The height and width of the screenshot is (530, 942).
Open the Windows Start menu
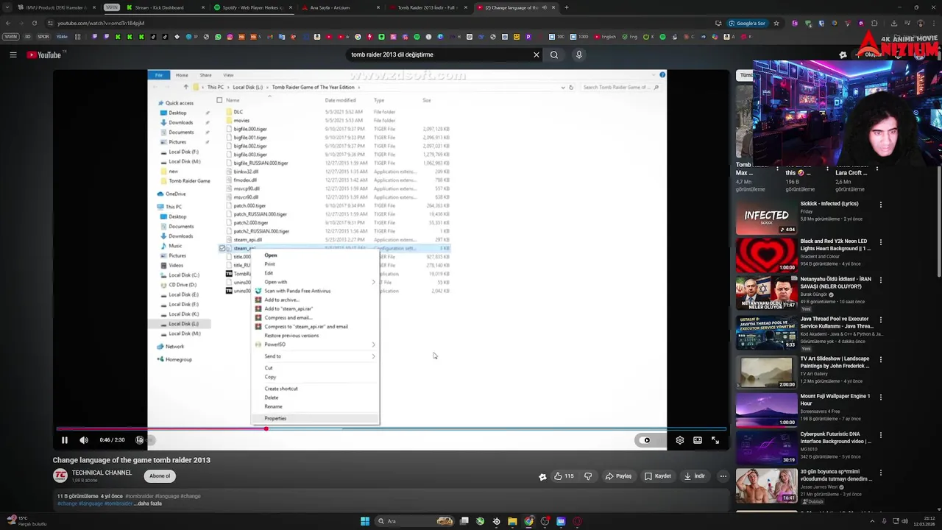pyautogui.click(x=365, y=521)
